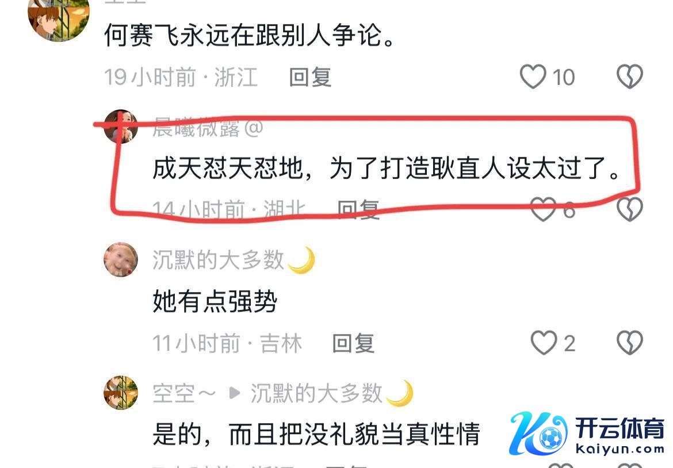Open 空空～ username in reply

pyautogui.click(x=183, y=393)
